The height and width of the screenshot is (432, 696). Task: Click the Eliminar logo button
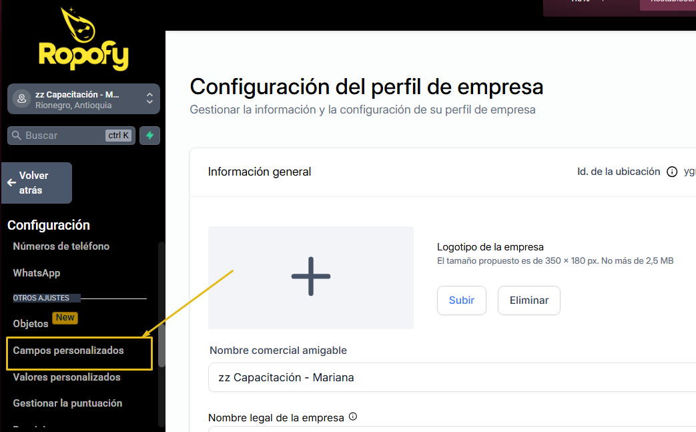529,300
